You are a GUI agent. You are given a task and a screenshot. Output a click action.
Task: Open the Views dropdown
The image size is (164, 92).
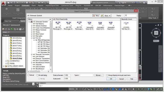point(107,16)
